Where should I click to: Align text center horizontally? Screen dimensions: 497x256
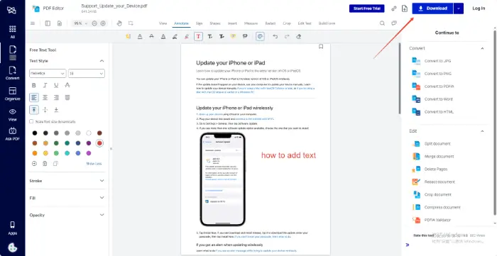click(x=45, y=97)
